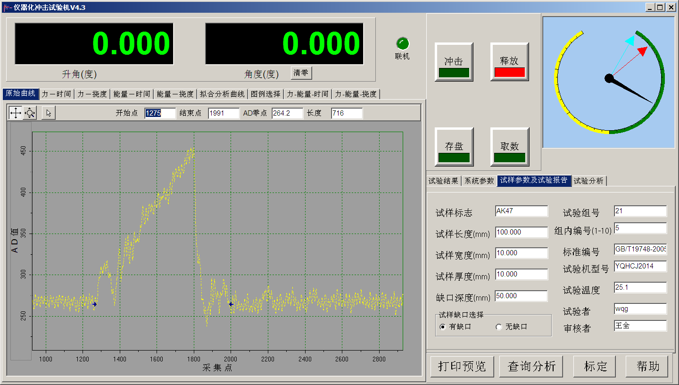Image resolution: width=679 pixels, height=385 pixels.
Task: Select the arrow pointer cursor tool
Action: [x=49, y=113]
